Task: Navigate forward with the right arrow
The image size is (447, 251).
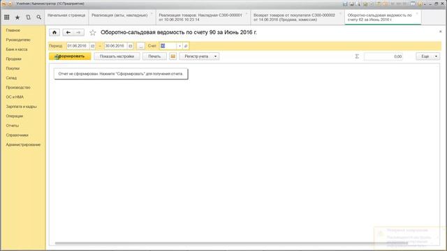Action: (79, 33)
